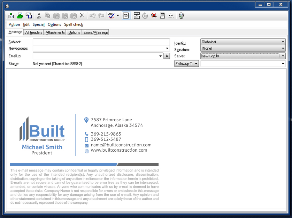The height and width of the screenshot is (218, 292).
Task: Click the insert signature document icon
Action: (x=162, y=16)
